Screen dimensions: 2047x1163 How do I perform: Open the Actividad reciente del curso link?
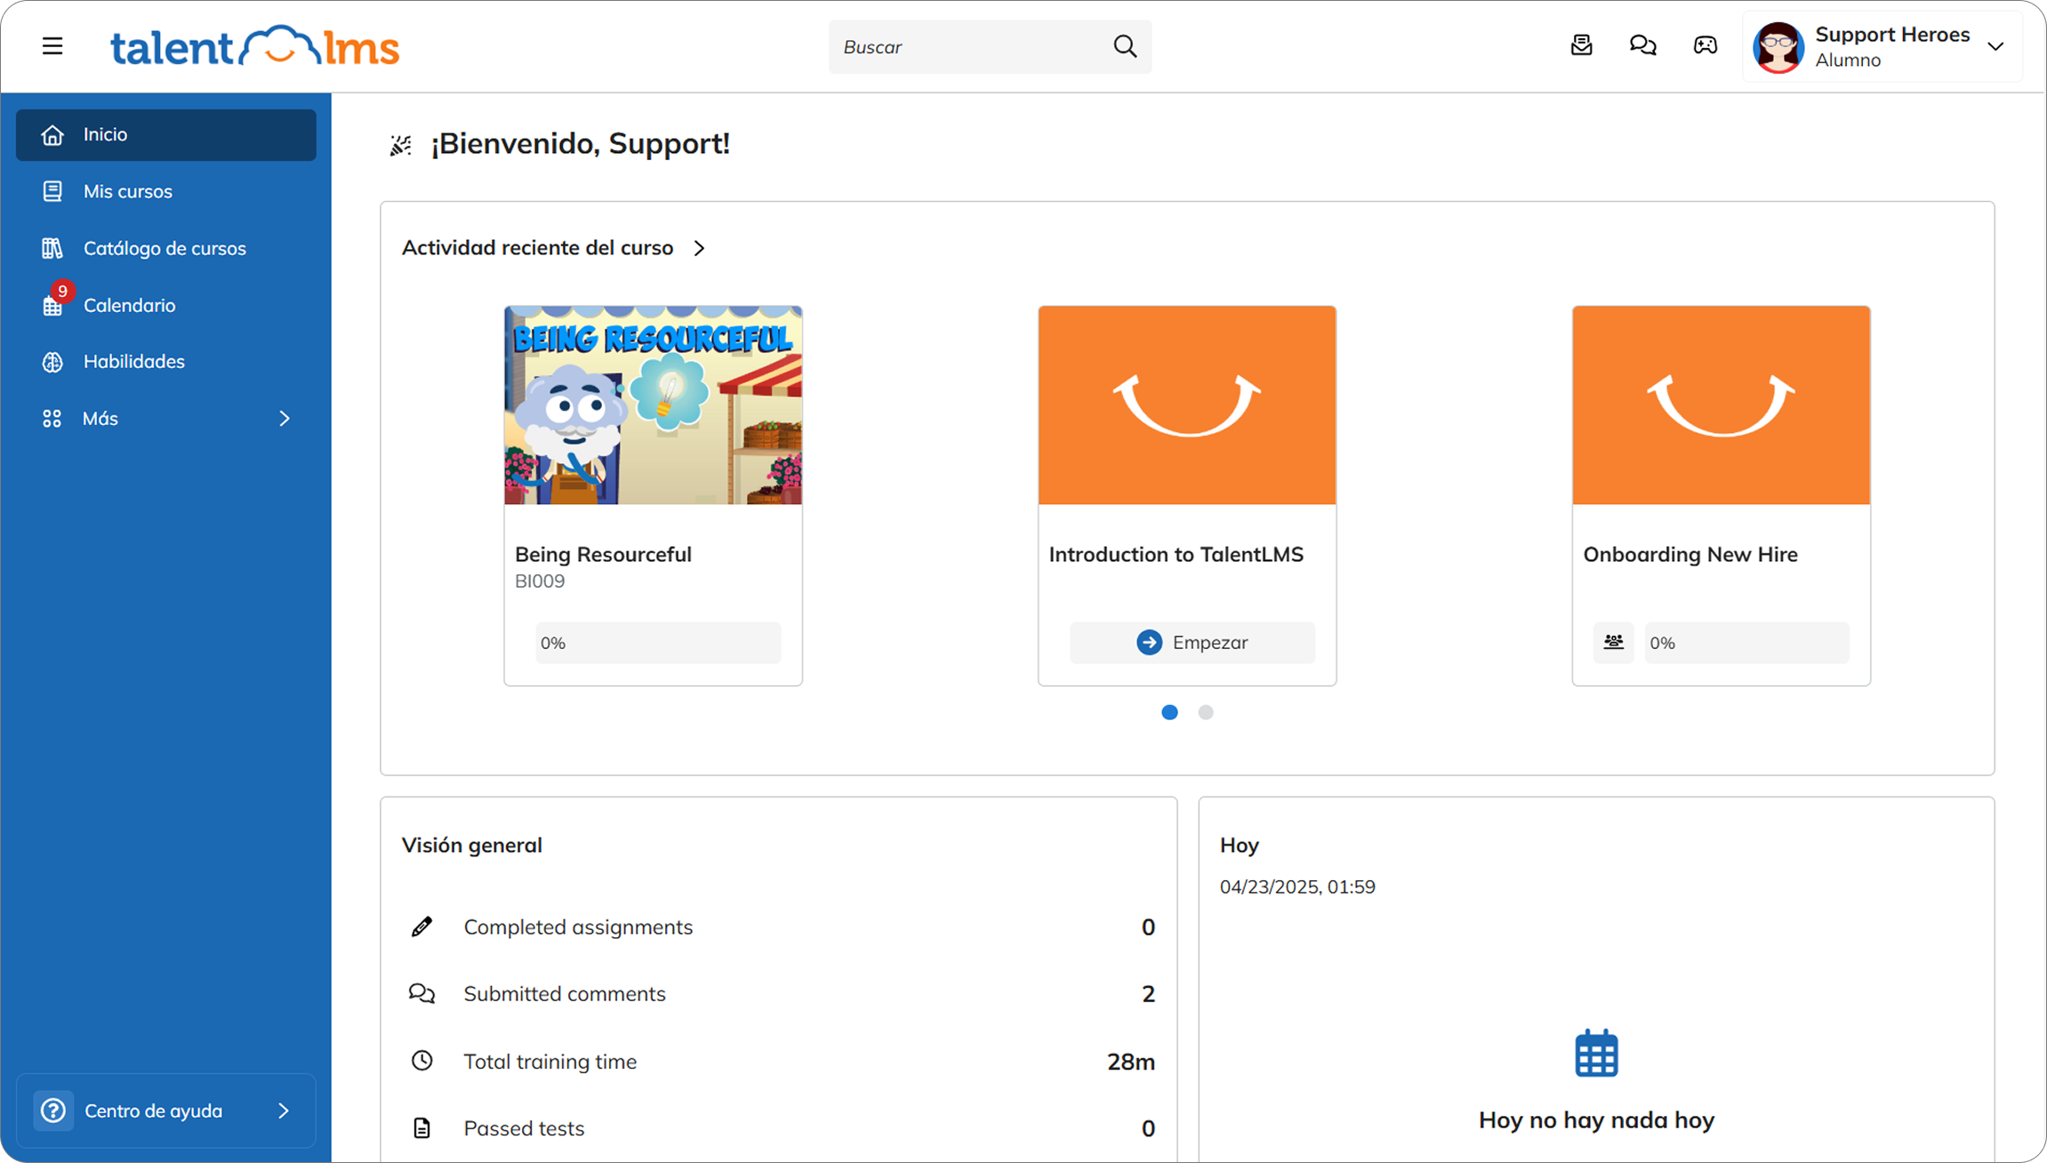(x=537, y=248)
